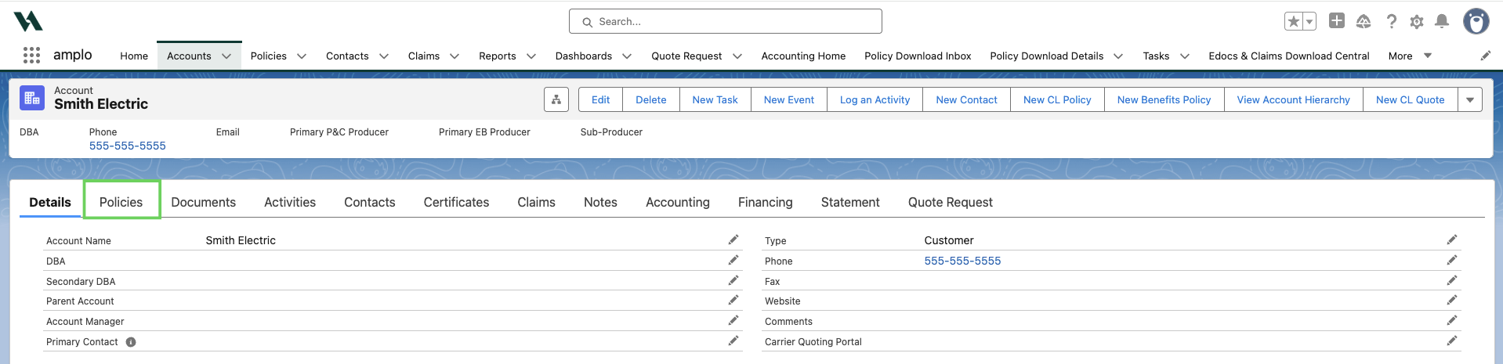Edit Account Manager pencil icon
Screen dimensions: 1503x364
(733, 320)
